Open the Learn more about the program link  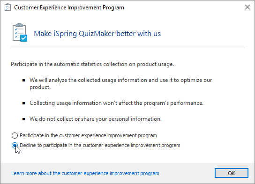pos(85,173)
